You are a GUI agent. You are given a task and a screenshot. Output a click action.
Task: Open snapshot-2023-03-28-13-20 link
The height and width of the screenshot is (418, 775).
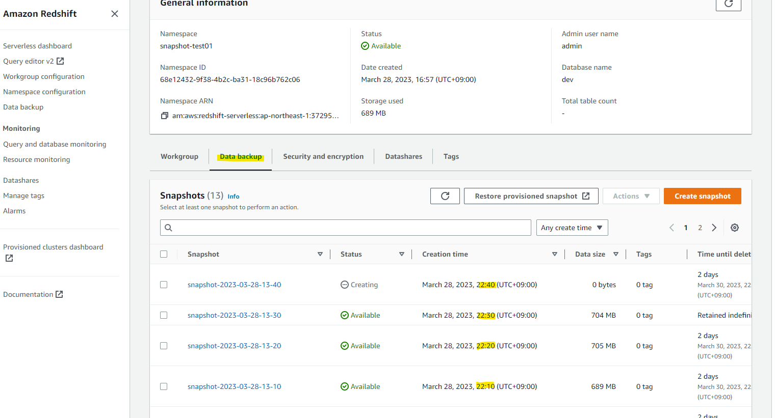tap(235, 346)
